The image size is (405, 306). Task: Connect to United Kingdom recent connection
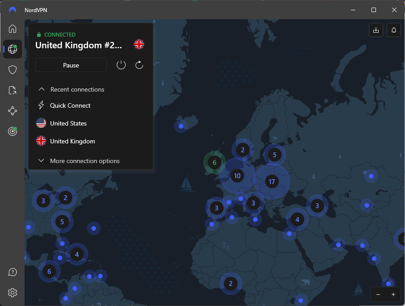coord(72,141)
